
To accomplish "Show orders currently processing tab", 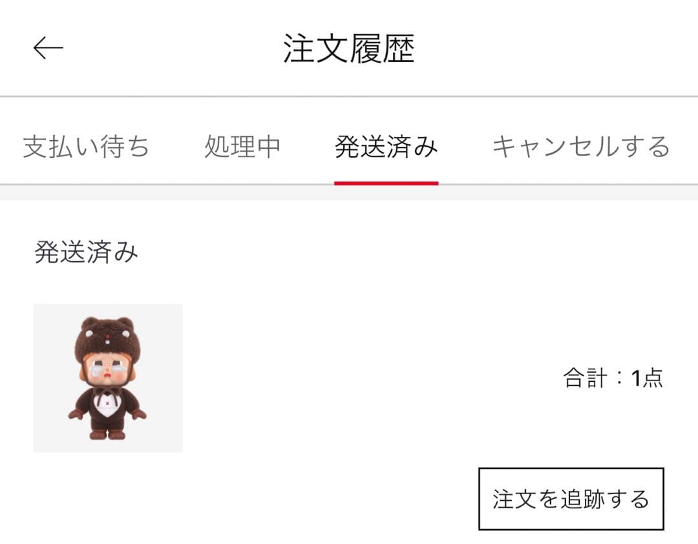I will coord(242,147).
